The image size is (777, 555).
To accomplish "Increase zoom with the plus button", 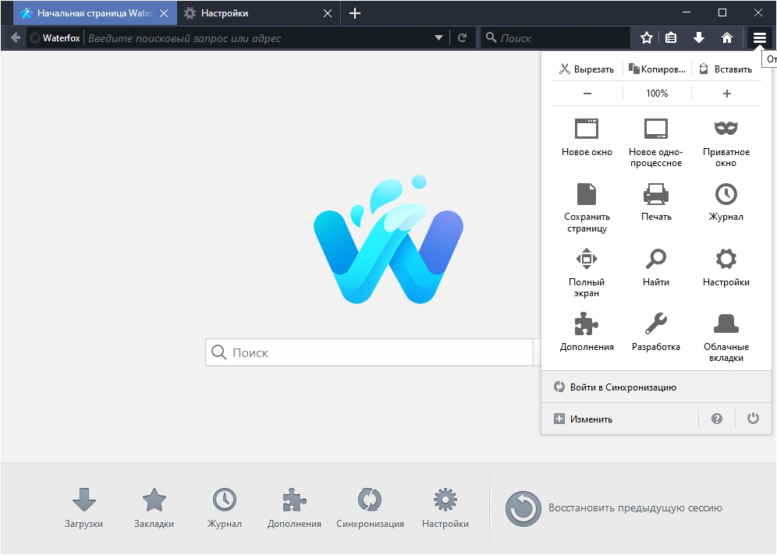I will [x=726, y=93].
